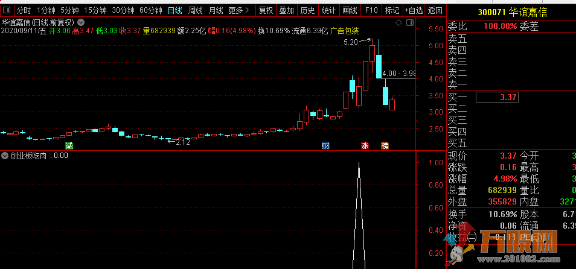Image resolution: width=576 pixels, height=269 pixels.
Task: Click the 买一 price 3.37 field
Action: (497, 97)
